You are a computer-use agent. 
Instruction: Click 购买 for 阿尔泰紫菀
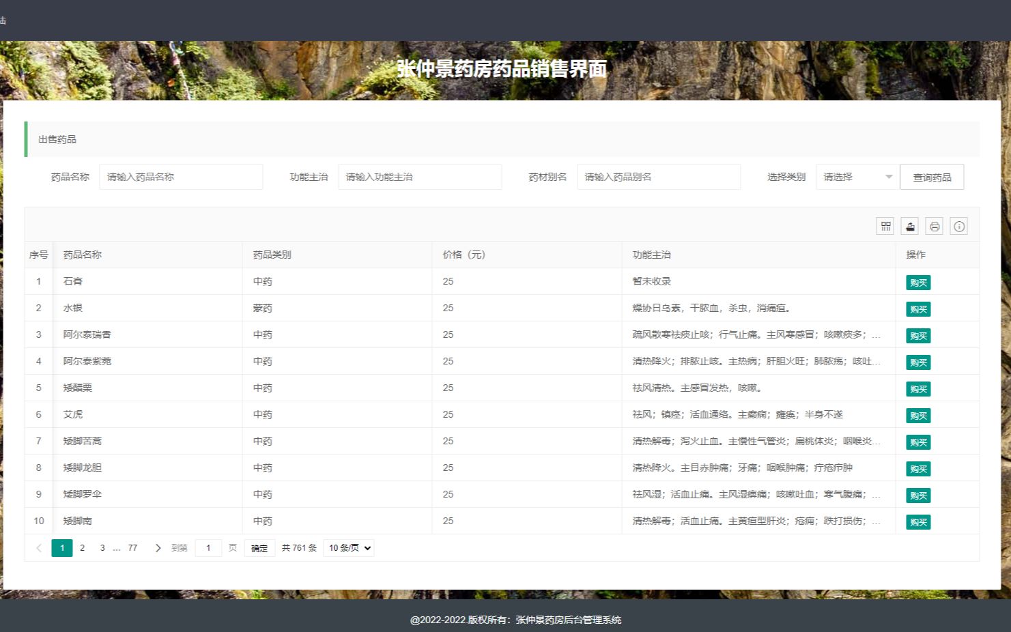pyautogui.click(x=918, y=362)
